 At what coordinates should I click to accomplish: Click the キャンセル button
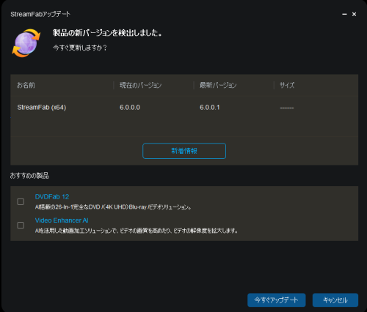point(335,300)
